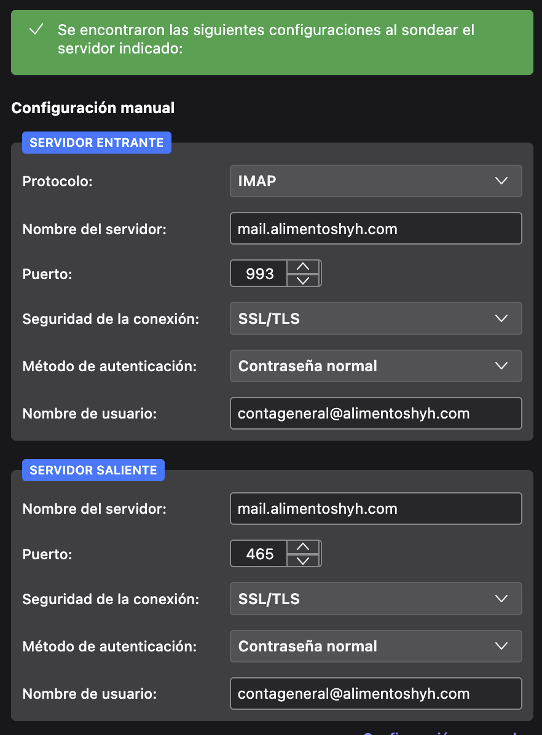Decrease the outgoing port 465 with down arrow
The image size is (542, 735).
pyautogui.click(x=303, y=560)
